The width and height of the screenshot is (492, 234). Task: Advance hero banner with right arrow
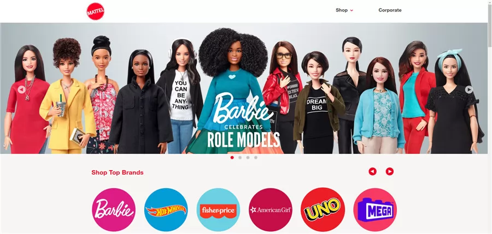pyautogui.click(x=469, y=89)
